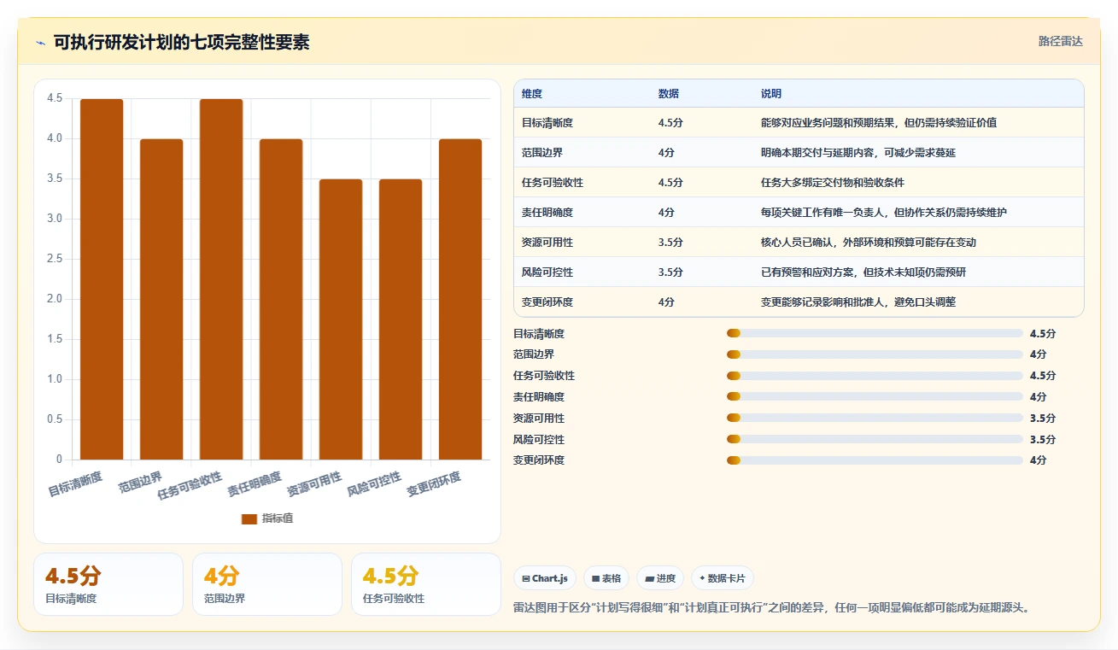The image size is (1118, 650).
Task: Click the 路径雷达 label in header
Action: coord(1061,41)
